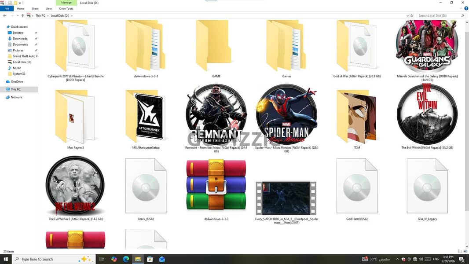Open Microsoft Store from the taskbar
This screenshot has height=264, width=469.
point(150,259)
